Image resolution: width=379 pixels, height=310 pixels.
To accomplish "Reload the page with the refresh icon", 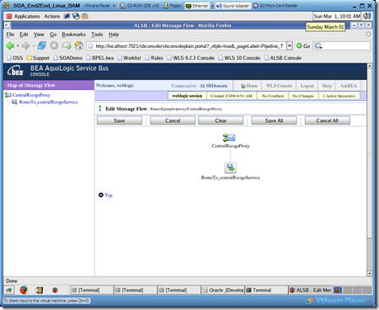I will tap(42, 45).
